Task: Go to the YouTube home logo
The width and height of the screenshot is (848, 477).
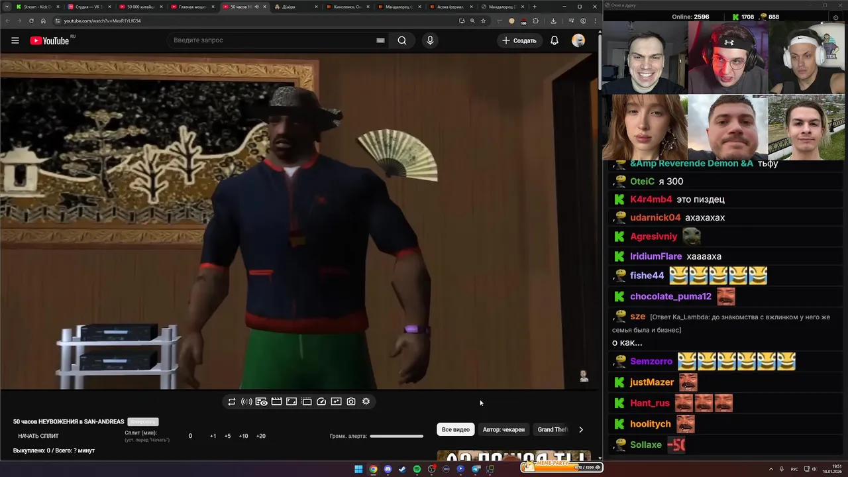Action: (50, 40)
